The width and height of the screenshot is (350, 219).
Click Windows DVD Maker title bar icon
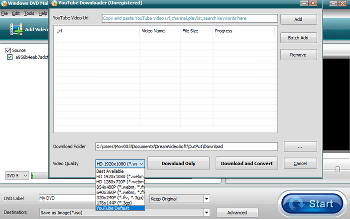[4, 3]
